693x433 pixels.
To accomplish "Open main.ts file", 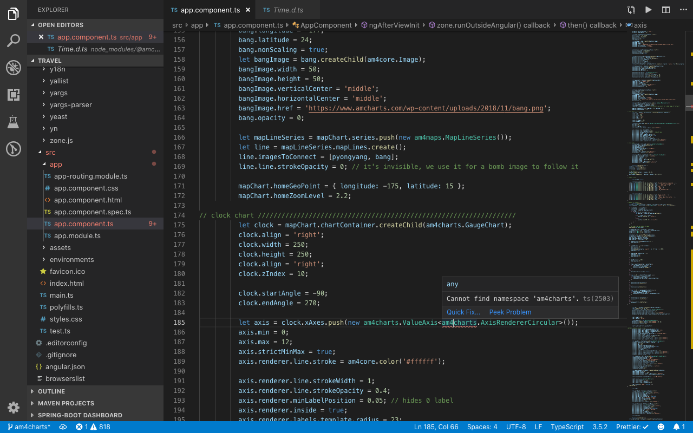I will (95, 296).
